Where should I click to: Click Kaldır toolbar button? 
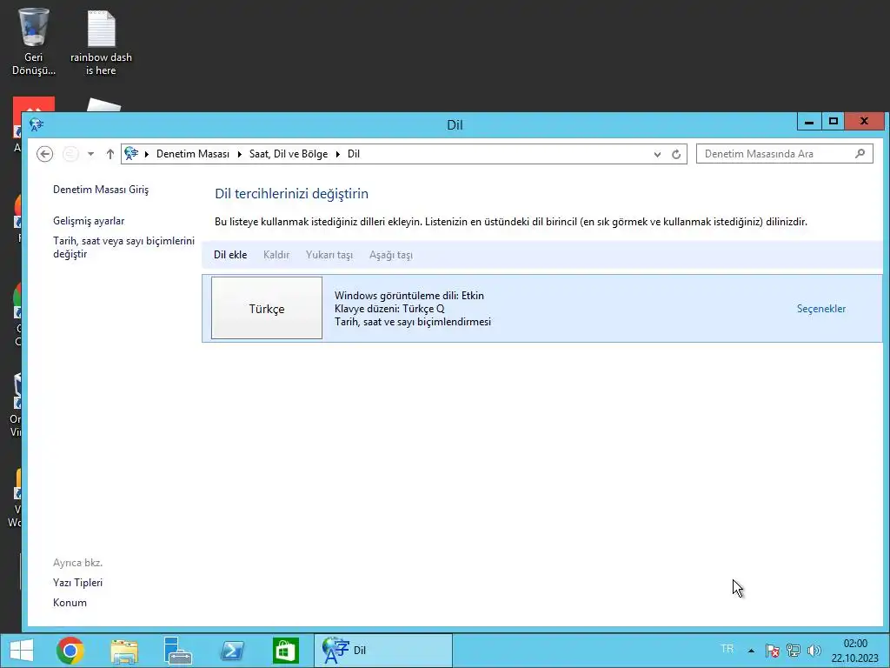coord(276,255)
